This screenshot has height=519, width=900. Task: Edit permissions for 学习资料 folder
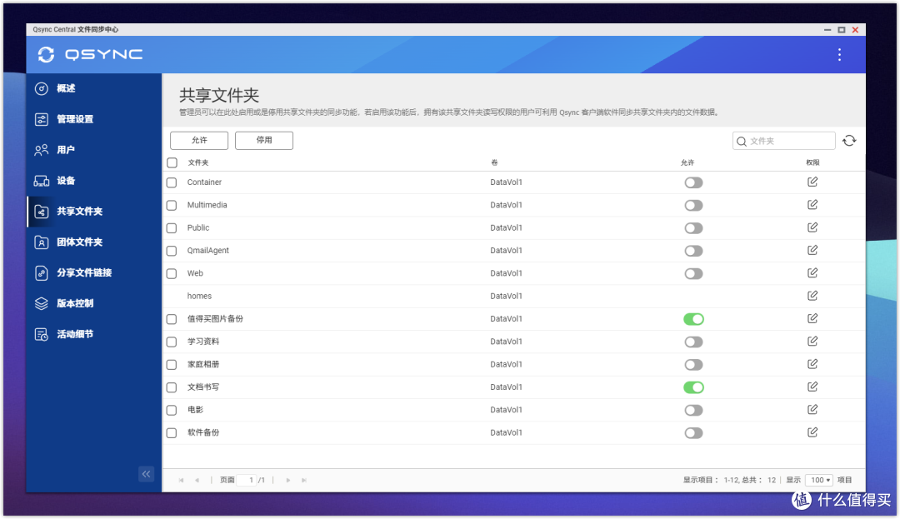(x=812, y=342)
